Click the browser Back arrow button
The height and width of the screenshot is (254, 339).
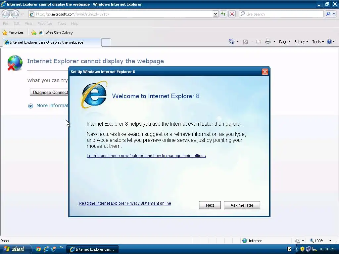click(6, 14)
